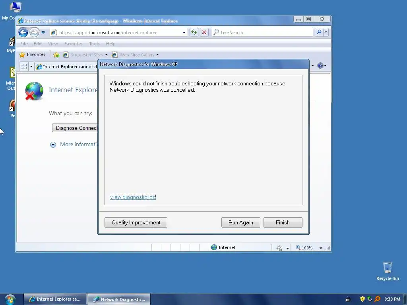This screenshot has width=407, height=305.
Task: Open the File menu
Action: coord(24,44)
